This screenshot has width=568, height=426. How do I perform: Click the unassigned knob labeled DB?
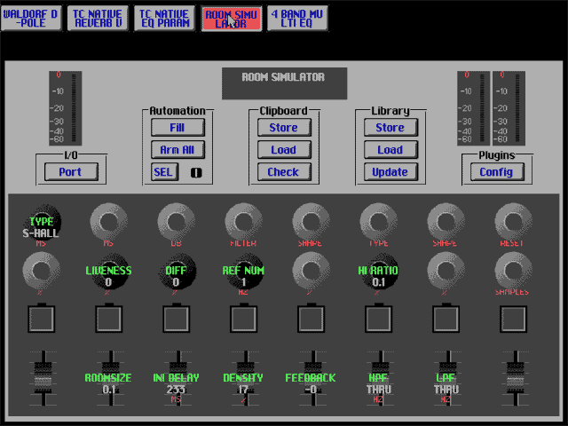pos(176,222)
